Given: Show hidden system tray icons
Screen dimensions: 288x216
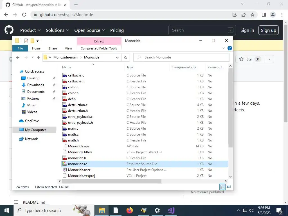Looking at the screenshot, I should [x=238, y=210].
